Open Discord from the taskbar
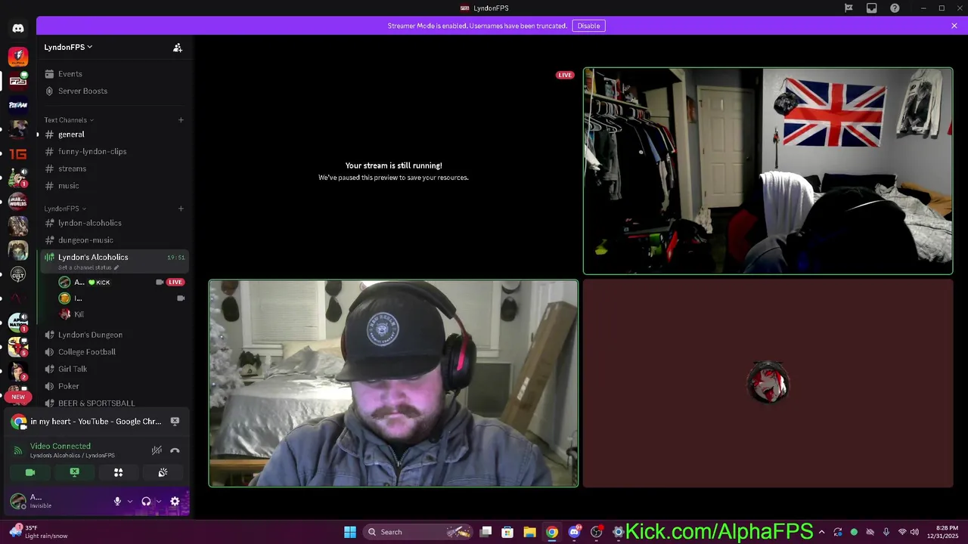The image size is (968, 544). click(574, 532)
